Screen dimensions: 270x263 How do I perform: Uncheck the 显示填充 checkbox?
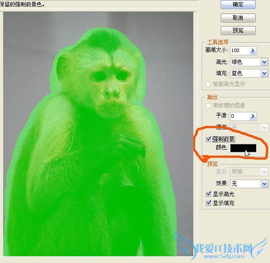click(x=209, y=203)
